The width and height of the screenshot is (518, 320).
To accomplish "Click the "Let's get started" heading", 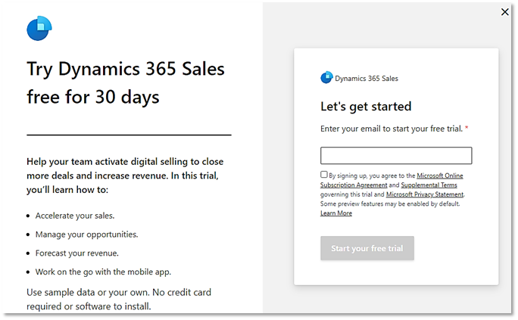I will click(x=366, y=106).
